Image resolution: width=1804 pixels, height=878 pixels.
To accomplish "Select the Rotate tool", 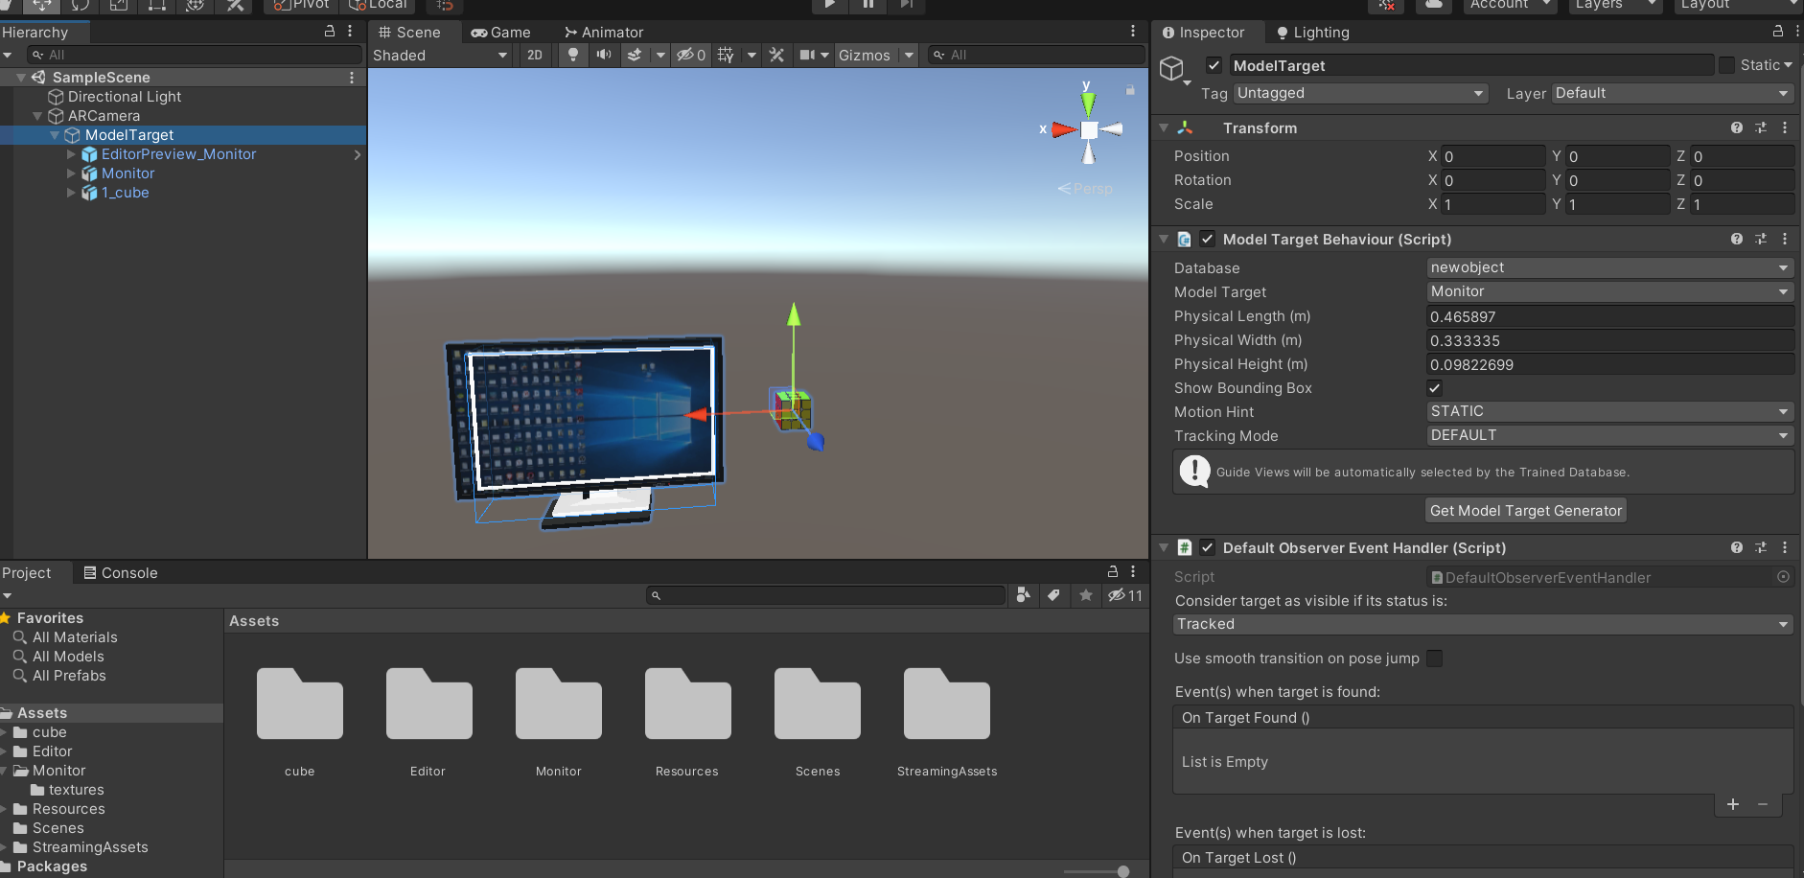I will [81, 5].
